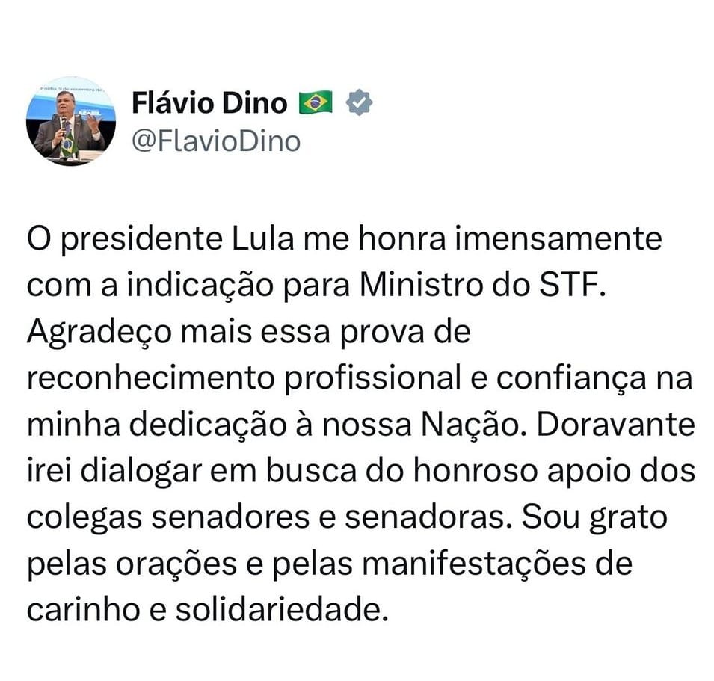
Task: Click the word "profissional" in the tweet
Action: tap(372, 379)
